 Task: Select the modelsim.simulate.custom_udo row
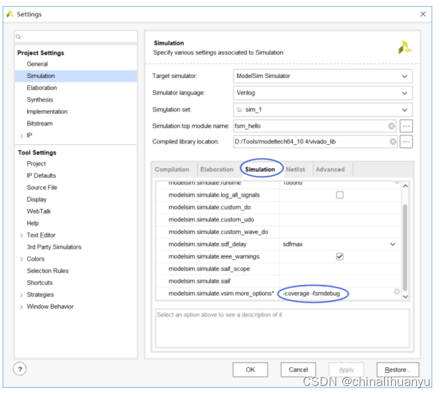278,219
